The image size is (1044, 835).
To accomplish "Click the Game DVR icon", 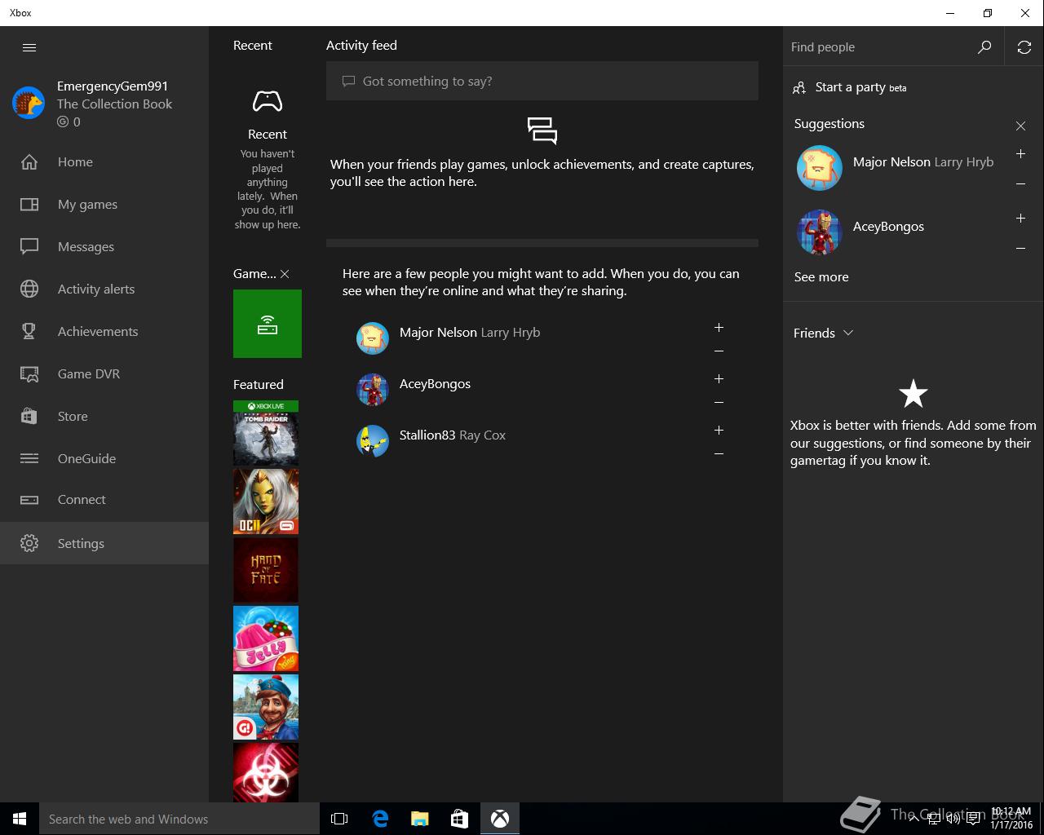I will 29,373.
